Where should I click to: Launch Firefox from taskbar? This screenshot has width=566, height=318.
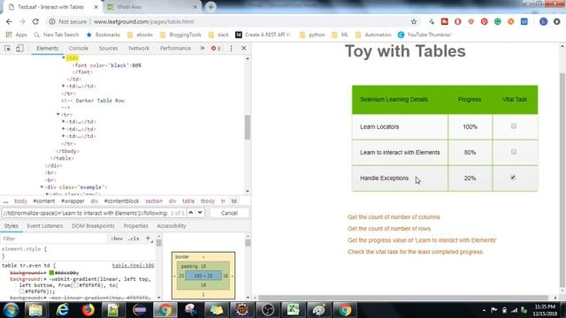[x=88, y=310]
